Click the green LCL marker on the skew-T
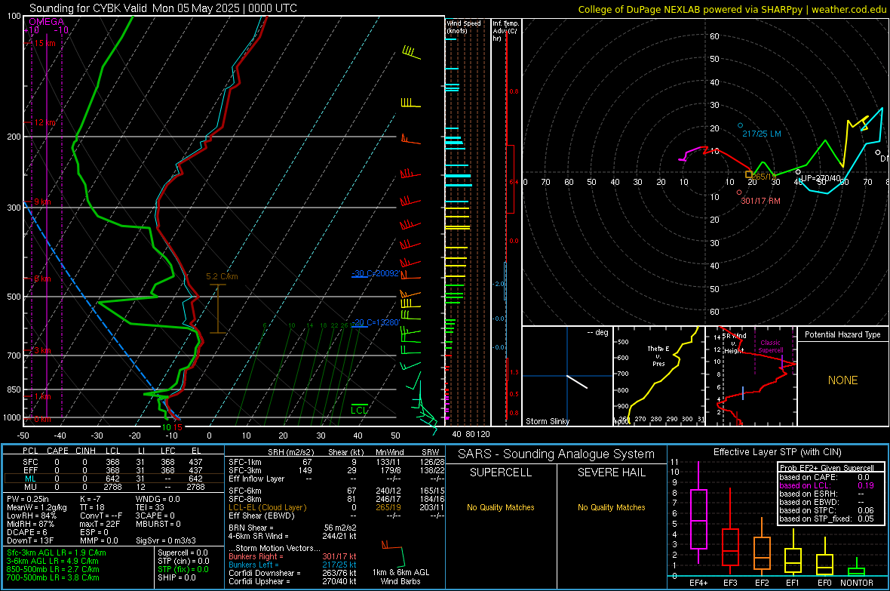 point(359,410)
